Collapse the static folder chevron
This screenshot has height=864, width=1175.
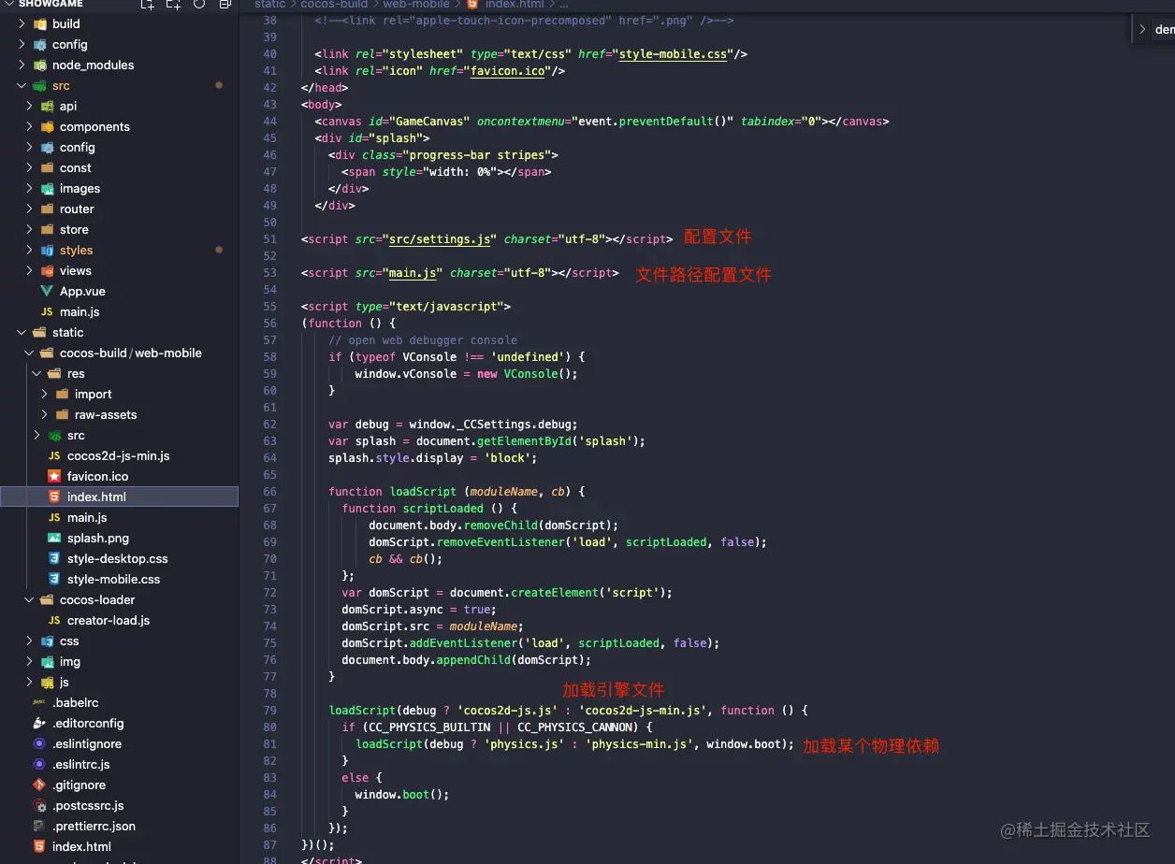click(x=22, y=332)
